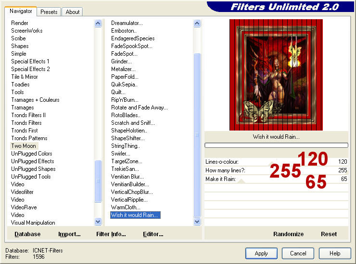Choose Rotate and Fade Away... filter
Viewport: 356px width, 264px height.
point(140,108)
